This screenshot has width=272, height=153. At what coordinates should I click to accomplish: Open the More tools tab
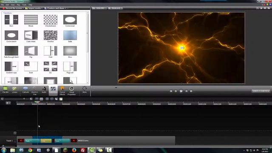85,90
